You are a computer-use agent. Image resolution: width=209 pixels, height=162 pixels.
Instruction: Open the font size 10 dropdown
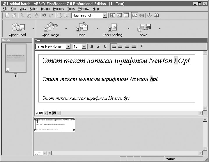click(84, 46)
